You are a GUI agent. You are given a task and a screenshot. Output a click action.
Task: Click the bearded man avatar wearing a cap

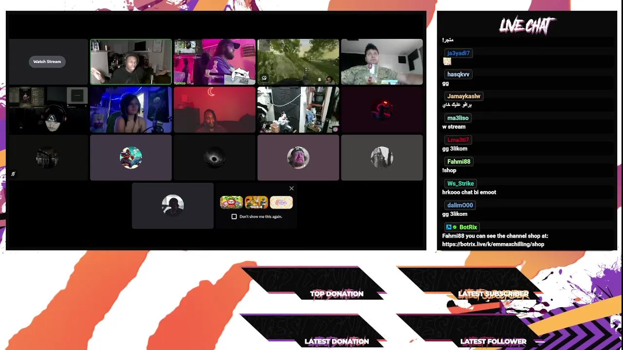coord(298,157)
